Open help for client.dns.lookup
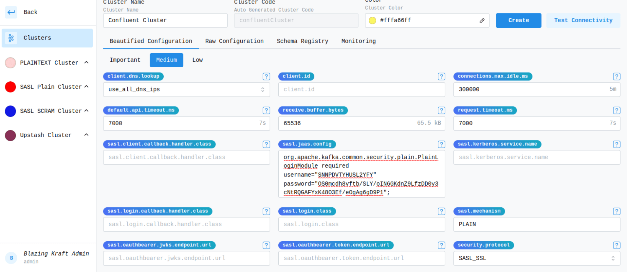 pos(266,76)
